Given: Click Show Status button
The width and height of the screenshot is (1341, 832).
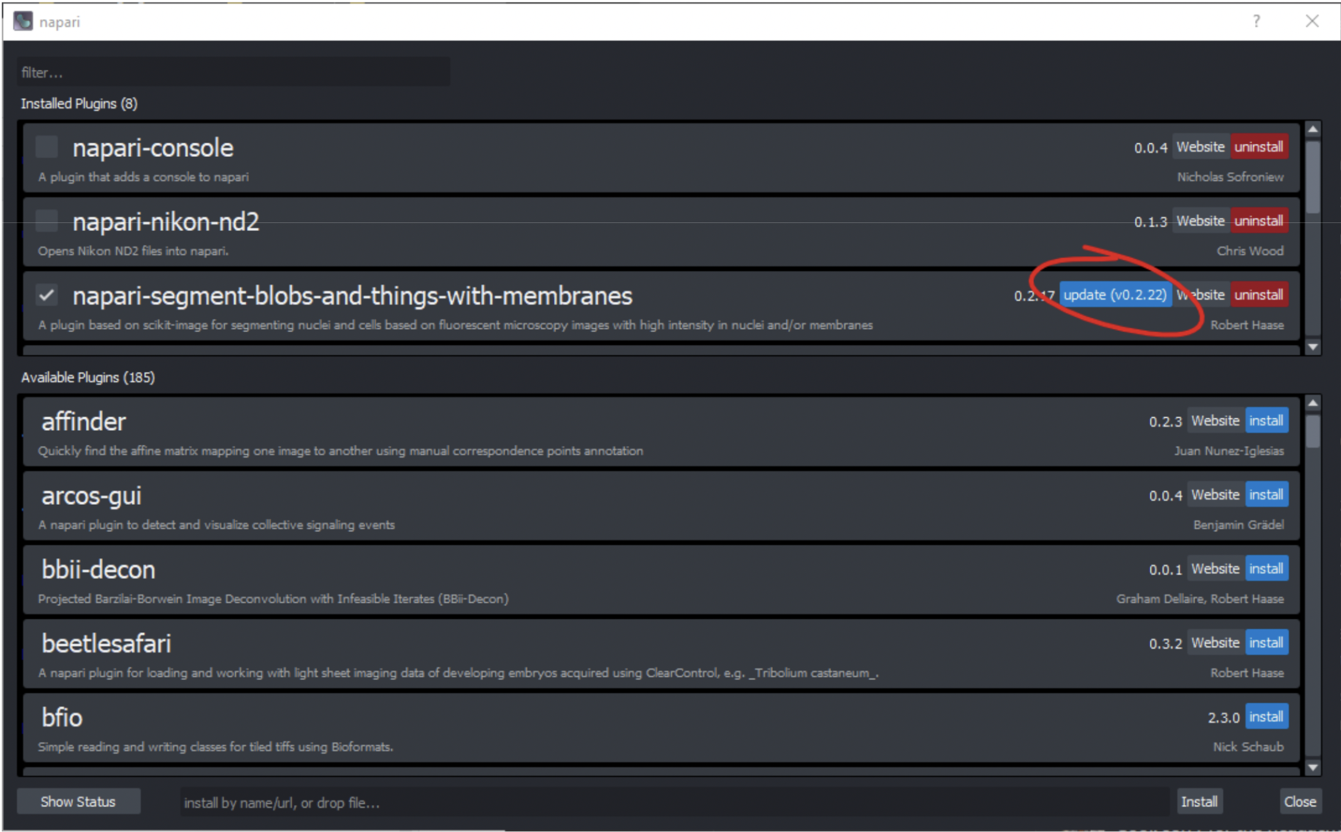Looking at the screenshot, I should [78, 801].
